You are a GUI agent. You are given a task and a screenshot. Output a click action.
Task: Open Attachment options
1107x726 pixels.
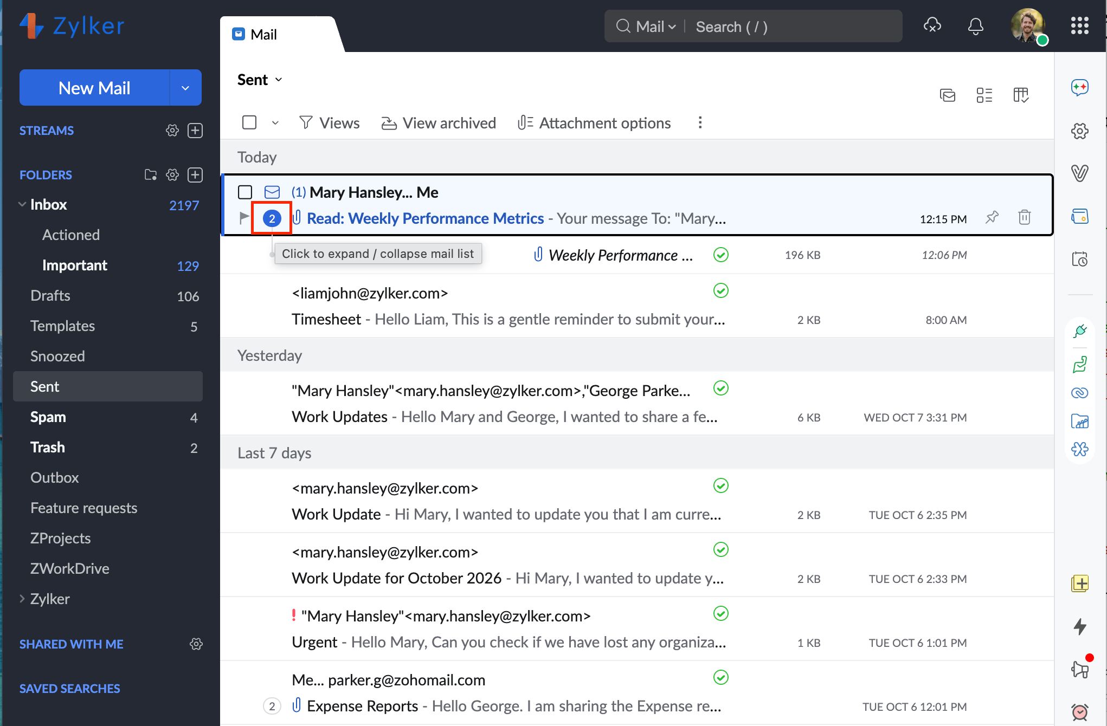point(594,123)
